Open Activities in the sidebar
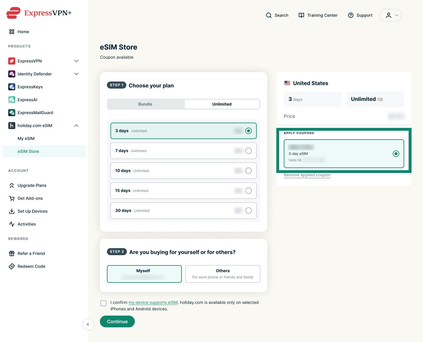Screen dimensions: 423x342 coord(27,224)
